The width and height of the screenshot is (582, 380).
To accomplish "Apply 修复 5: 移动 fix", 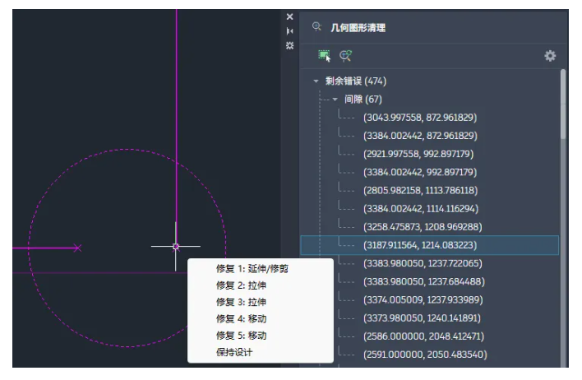I will [241, 336].
